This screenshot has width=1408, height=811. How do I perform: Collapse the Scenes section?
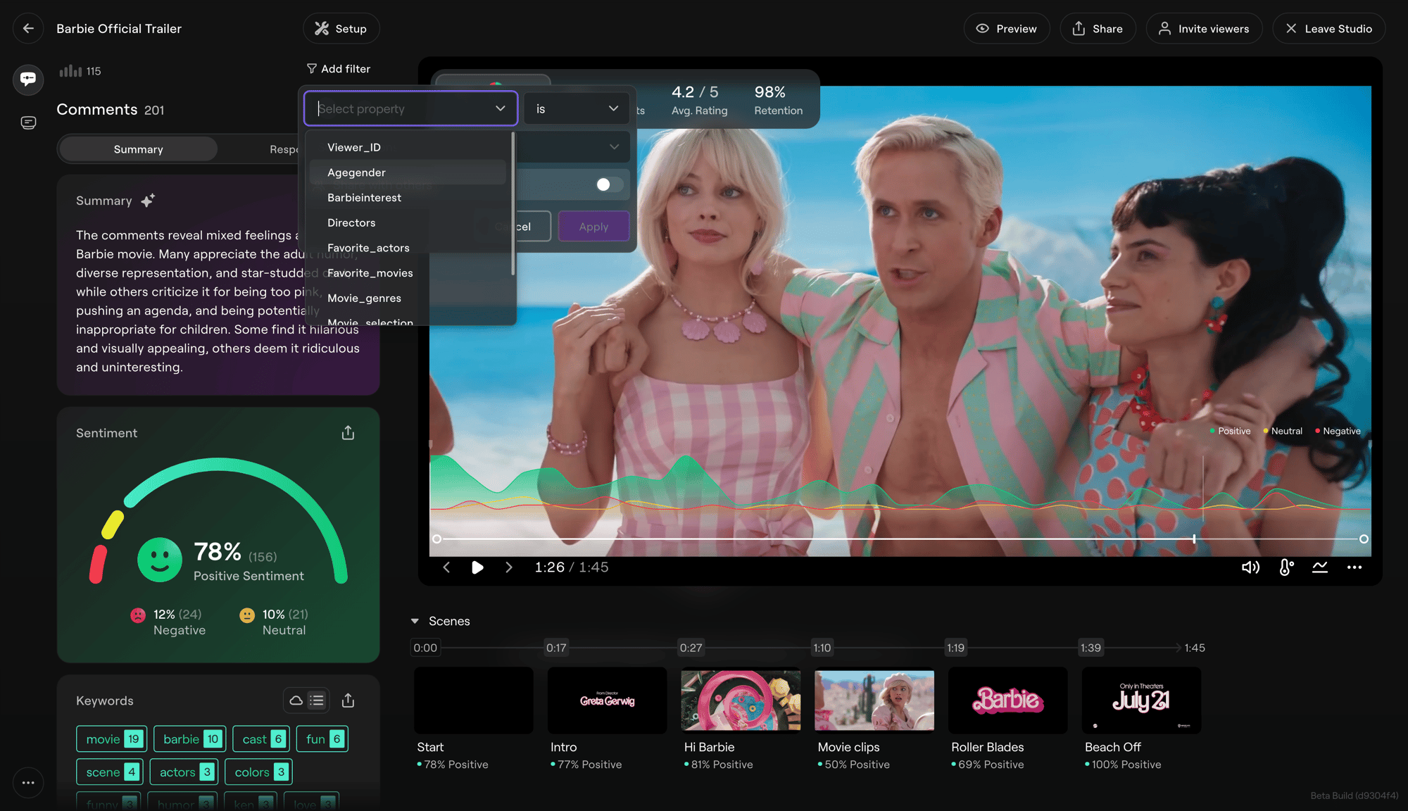point(415,621)
